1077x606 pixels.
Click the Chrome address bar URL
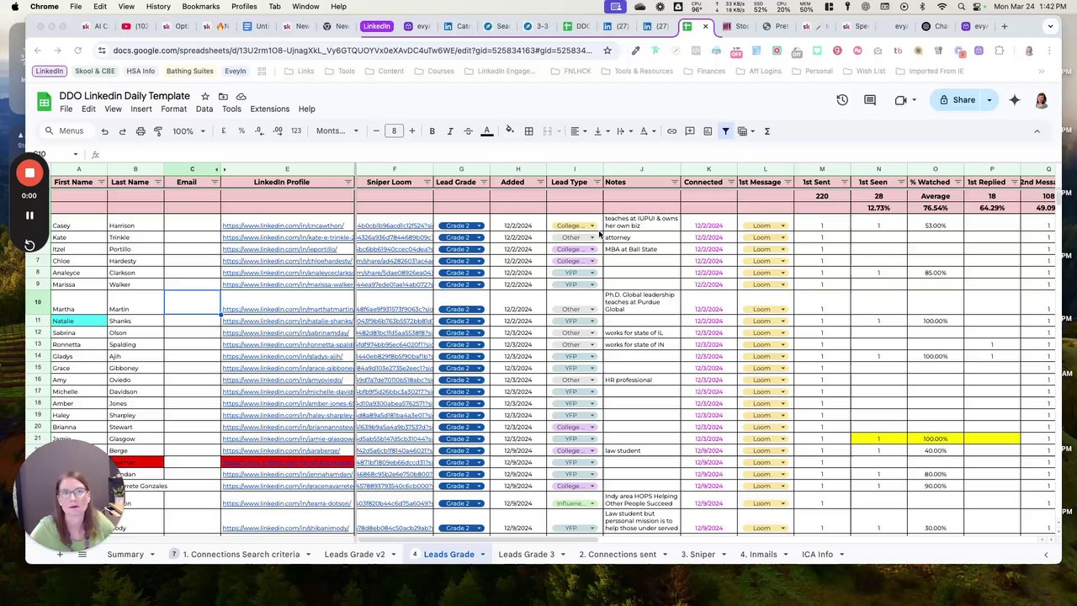click(x=353, y=50)
